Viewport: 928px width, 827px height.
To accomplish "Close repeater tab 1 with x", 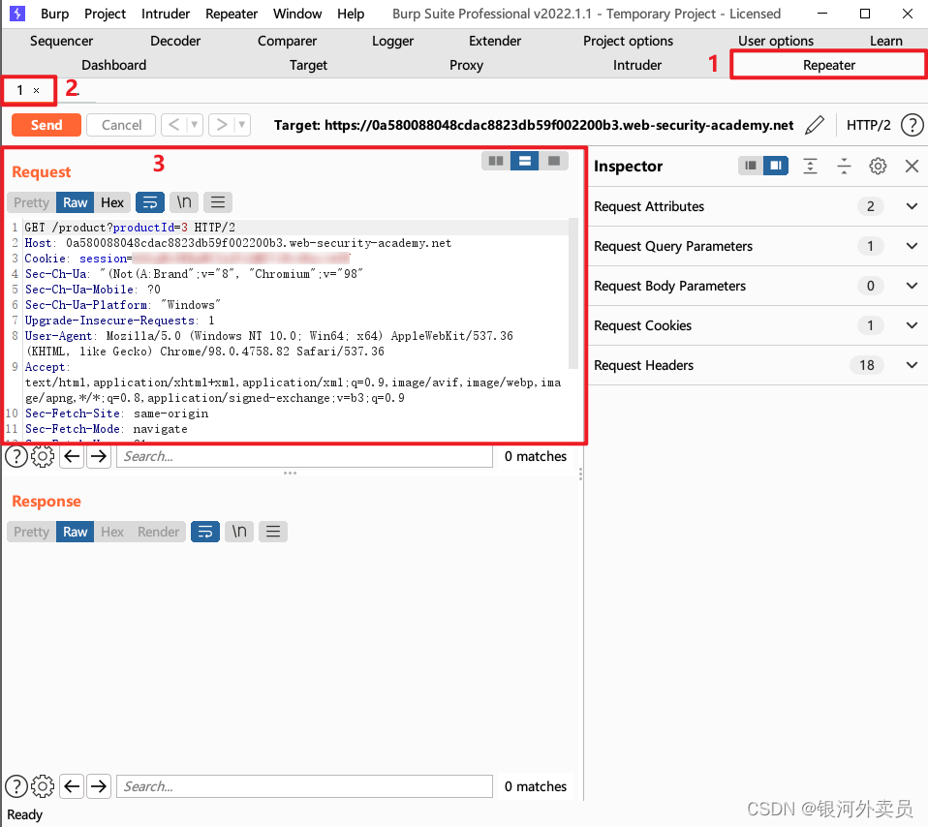I will coord(36,90).
